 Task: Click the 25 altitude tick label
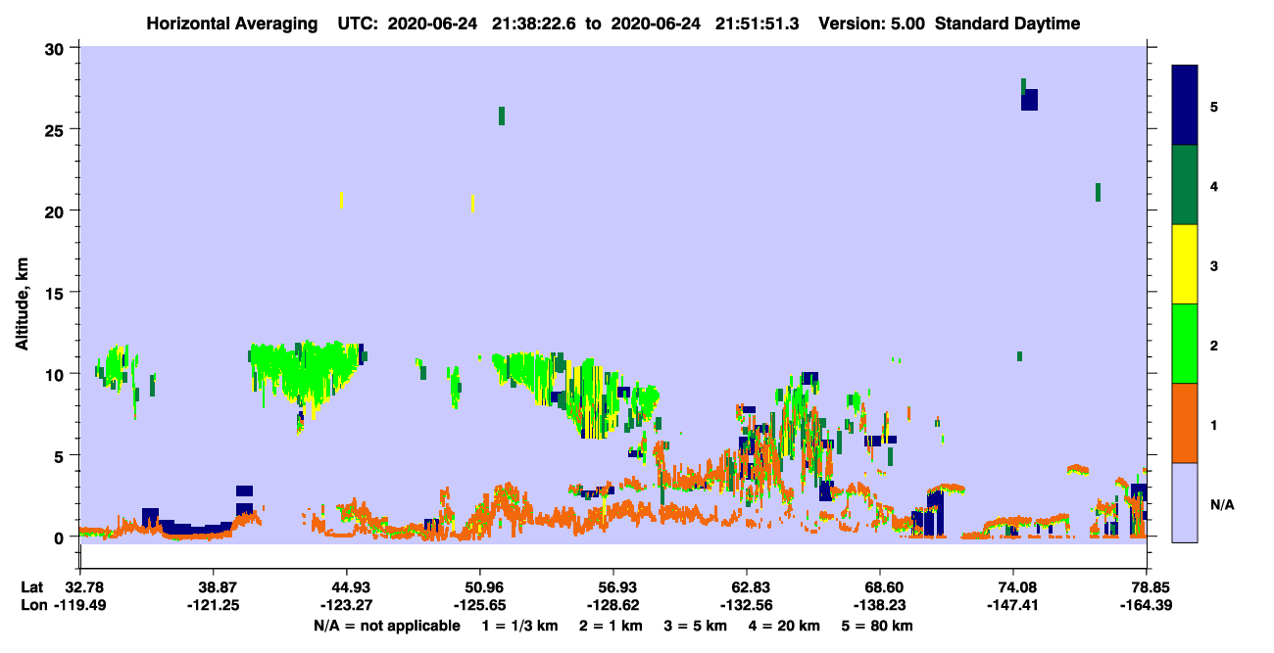pyautogui.click(x=57, y=129)
